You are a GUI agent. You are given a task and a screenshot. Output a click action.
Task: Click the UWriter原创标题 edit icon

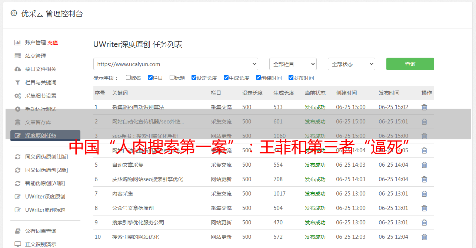17,210
